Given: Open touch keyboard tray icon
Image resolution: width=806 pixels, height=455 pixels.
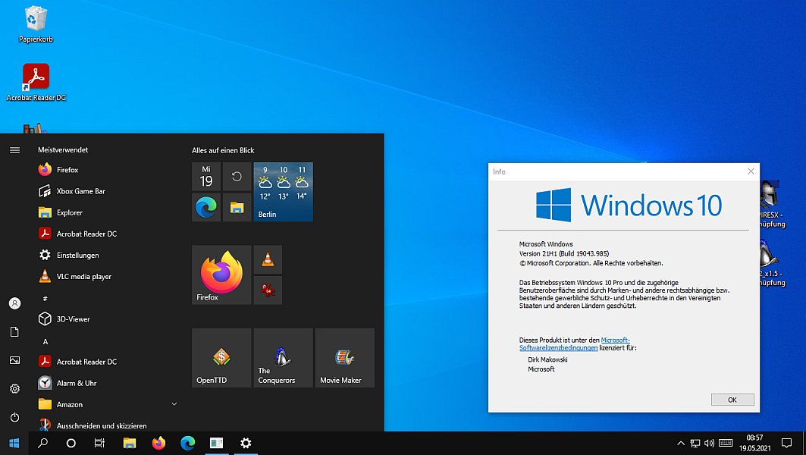Looking at the screenshot, I should pos(726,443).
